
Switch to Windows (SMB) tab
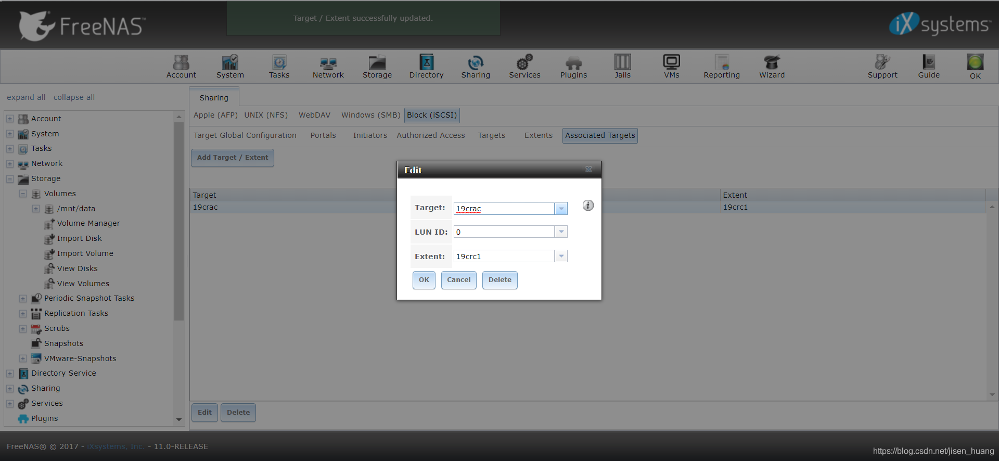tap(370, 115)
